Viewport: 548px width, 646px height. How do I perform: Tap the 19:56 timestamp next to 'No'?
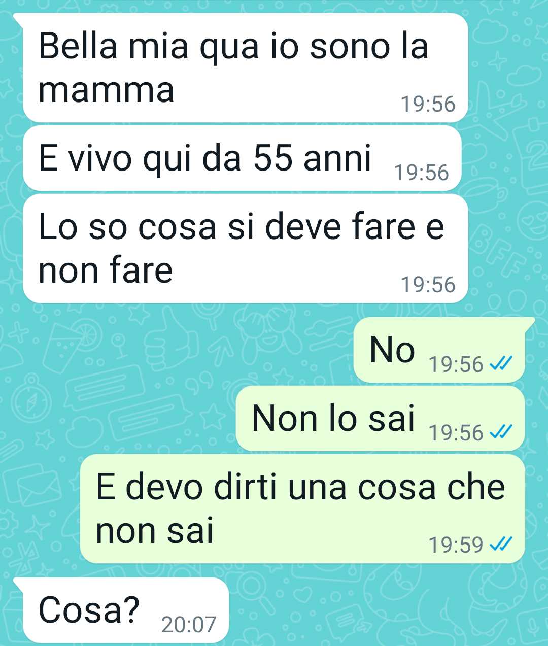click(456, 364)
